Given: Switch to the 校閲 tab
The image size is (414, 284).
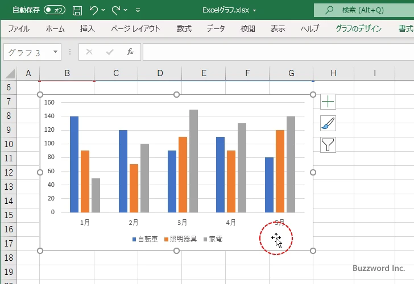Looking at the screenshot, I should tap(248, 28).
